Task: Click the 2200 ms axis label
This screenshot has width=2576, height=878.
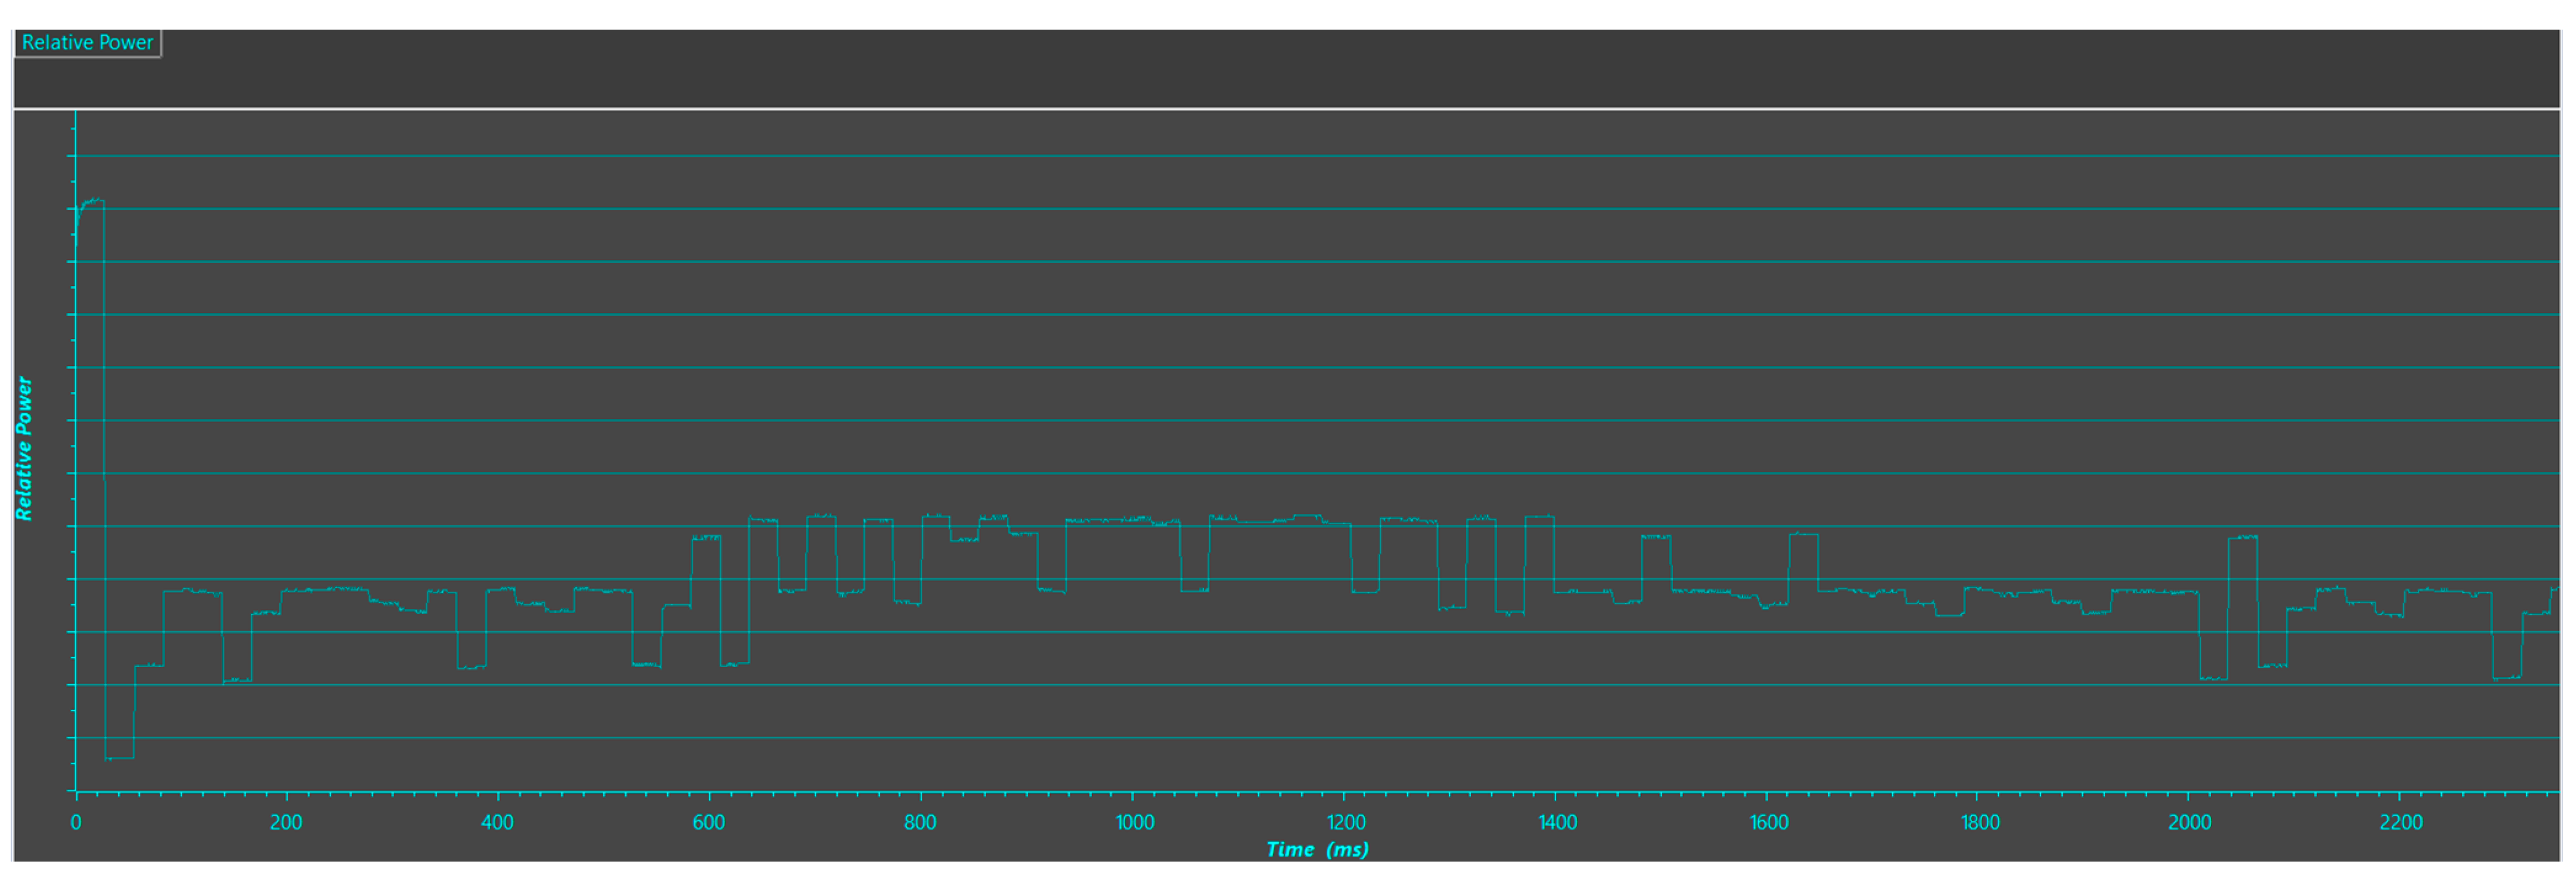Action: pyautogui.click(x=2400, y=823)
